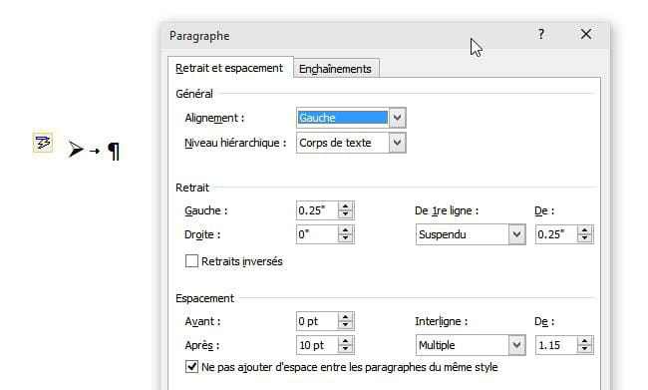The image size is (648, 390).
Task: Decrease the Après spacing value
Action: (x=346, y=350)
